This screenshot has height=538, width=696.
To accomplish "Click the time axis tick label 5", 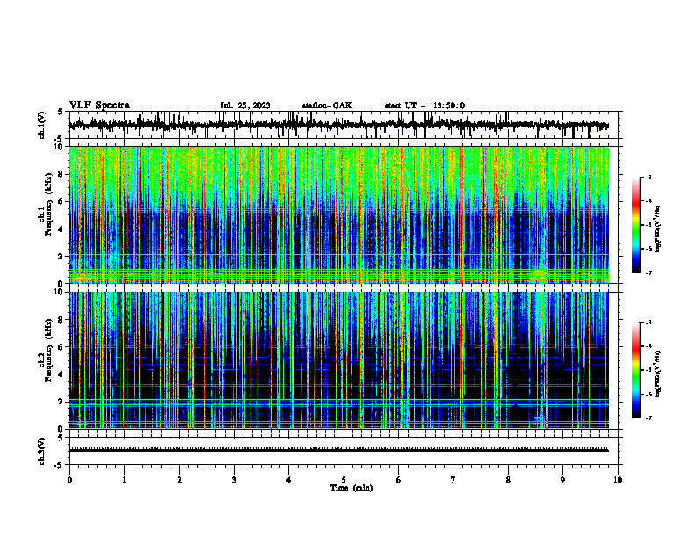I will coord(344,480).
